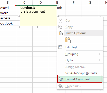Image resolution: width=107 pixels, height=93 pixels.
Task: Expand the Grouping submenu arrow
Action: tap(100, 54)
